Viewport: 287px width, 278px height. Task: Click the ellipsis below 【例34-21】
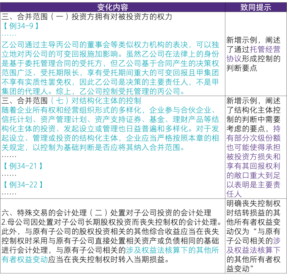(9, 175)
